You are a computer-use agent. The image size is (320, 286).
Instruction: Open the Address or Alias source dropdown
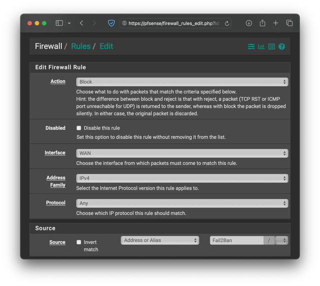pos(160,240)
